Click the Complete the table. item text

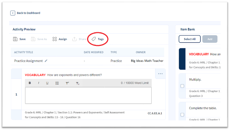[203, 108]
